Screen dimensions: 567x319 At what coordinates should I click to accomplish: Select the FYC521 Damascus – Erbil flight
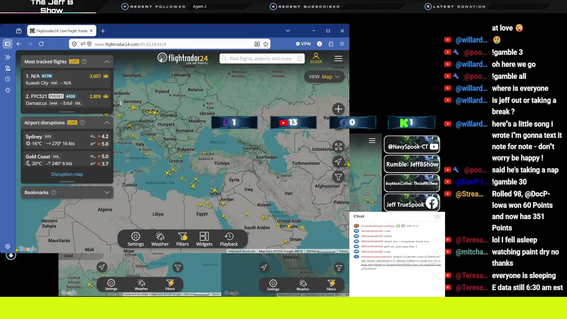coord(67,100)
